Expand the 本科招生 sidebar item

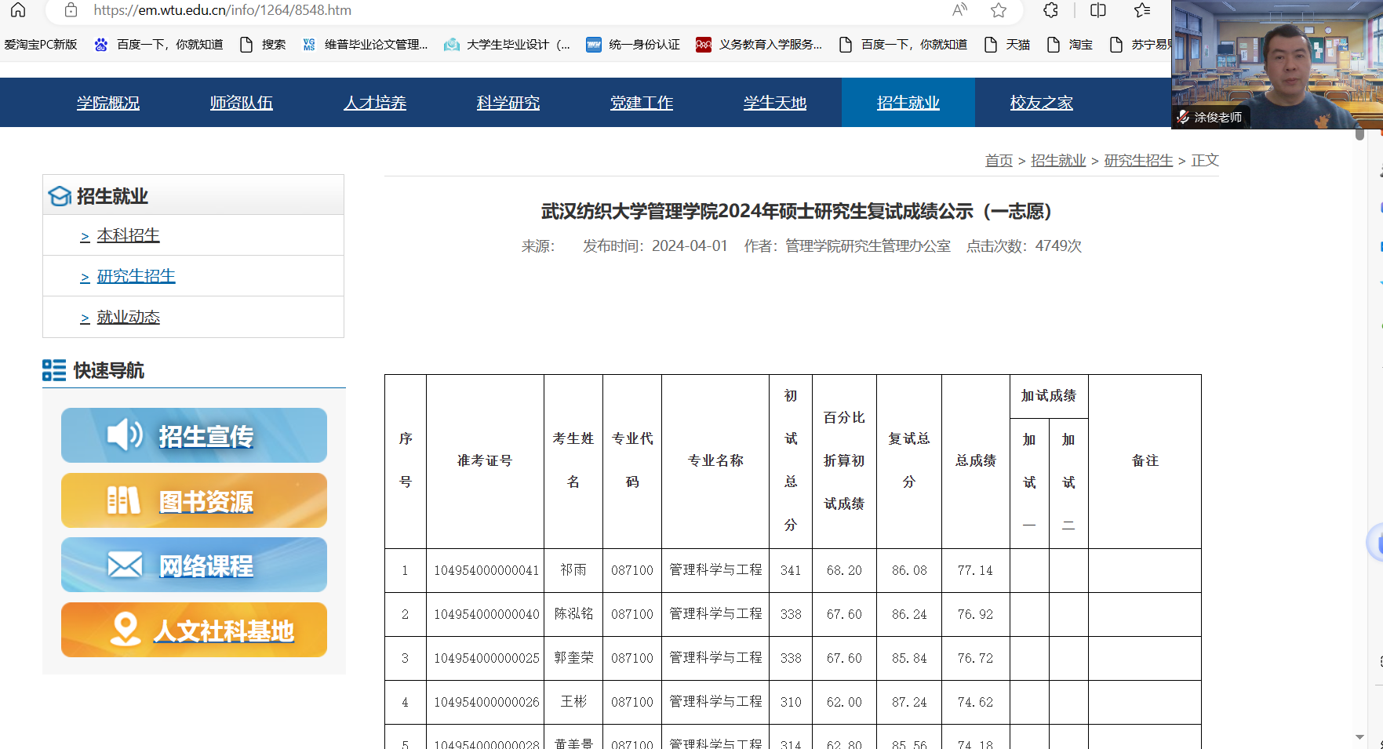pyautogui.click(x=128, y=235)
